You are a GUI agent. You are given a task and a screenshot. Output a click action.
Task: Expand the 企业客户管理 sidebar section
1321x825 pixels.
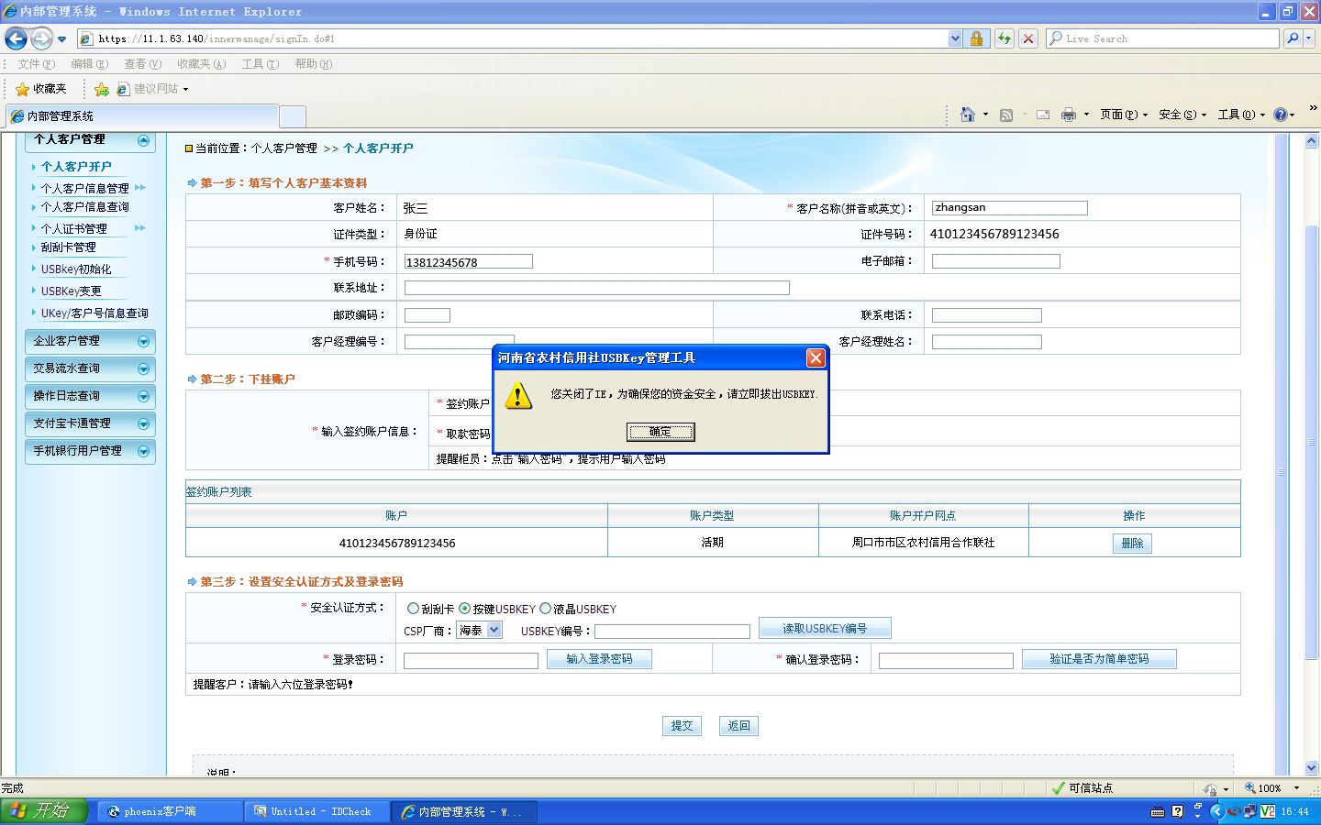click(90, 341)
